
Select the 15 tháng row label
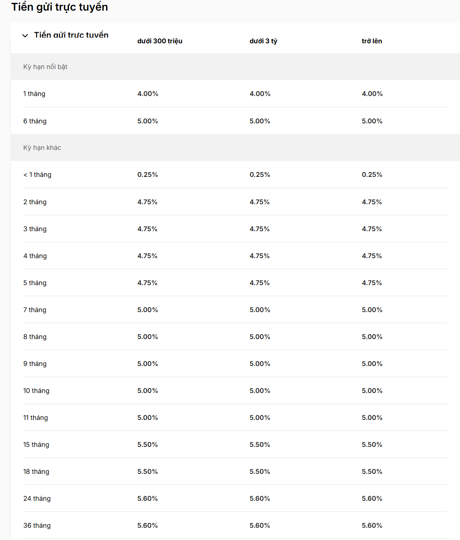coord(36,444)
